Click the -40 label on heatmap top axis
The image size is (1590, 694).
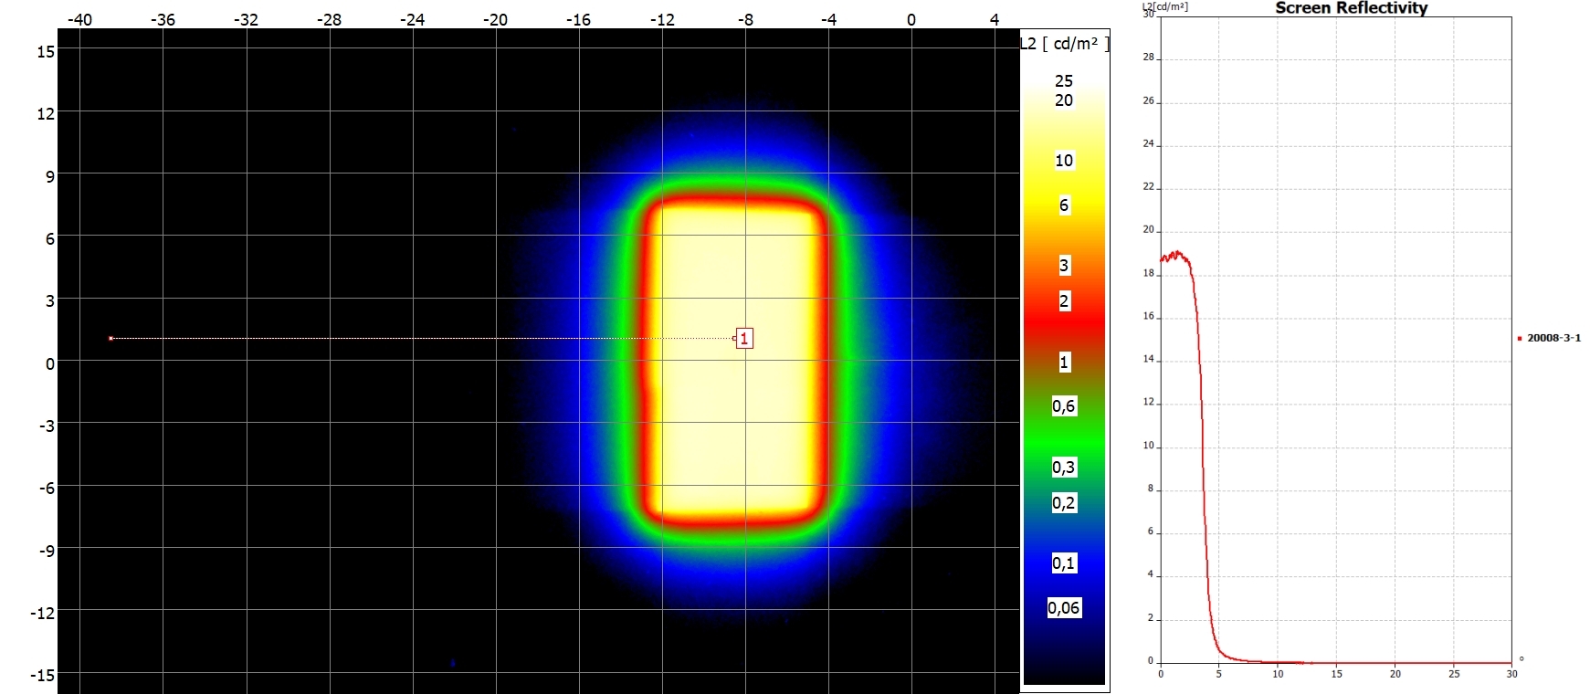point(80,19)
